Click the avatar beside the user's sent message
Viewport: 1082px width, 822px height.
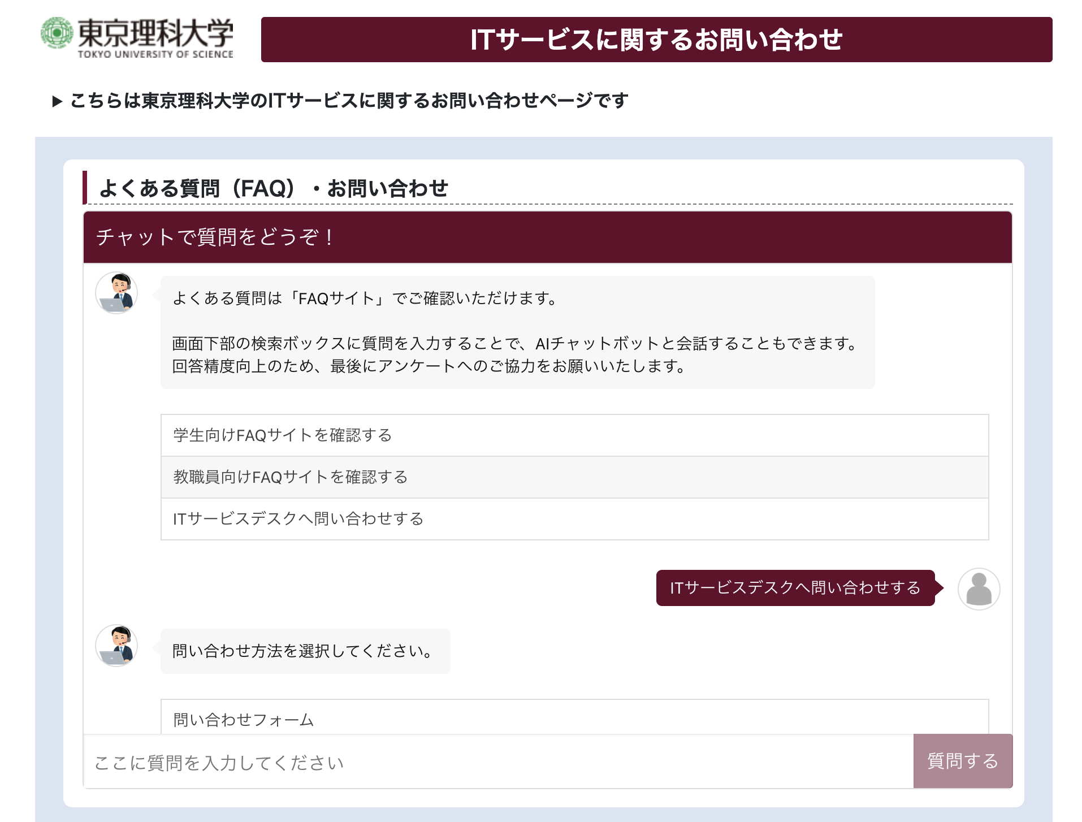[x=980, y=589]
